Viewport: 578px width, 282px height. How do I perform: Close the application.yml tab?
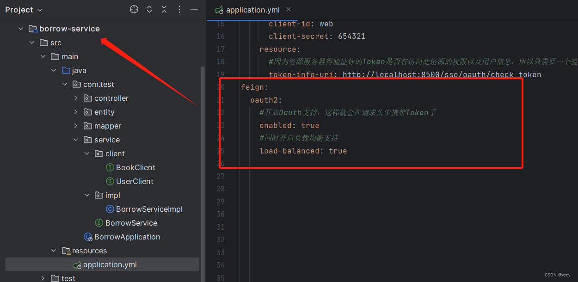tap(289, 10)
